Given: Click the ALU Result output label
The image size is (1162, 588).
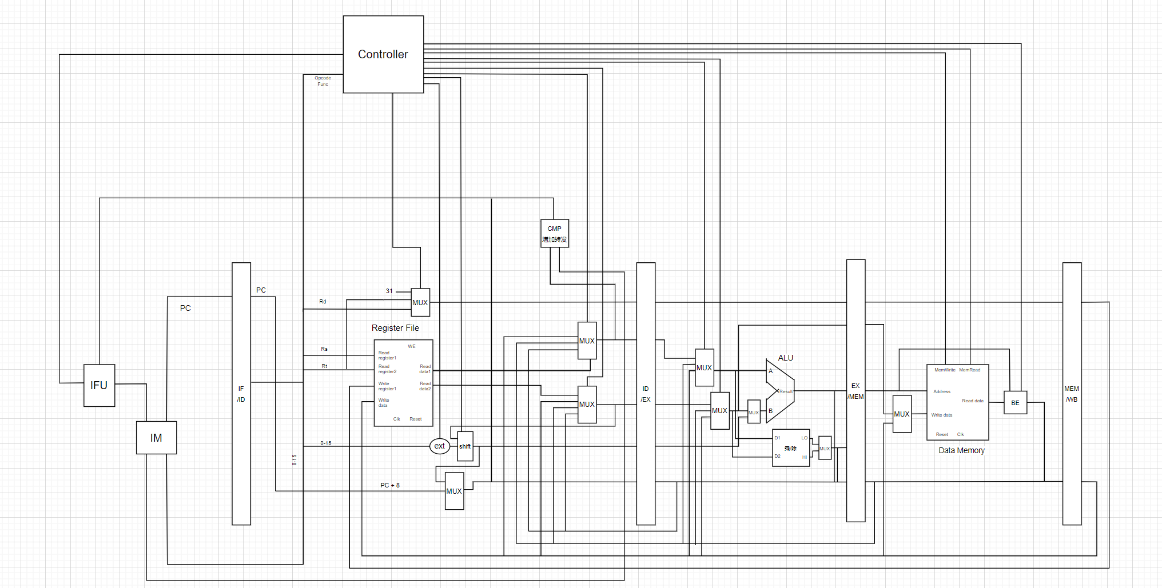Looking at the screenshot, I should point(786,391).
